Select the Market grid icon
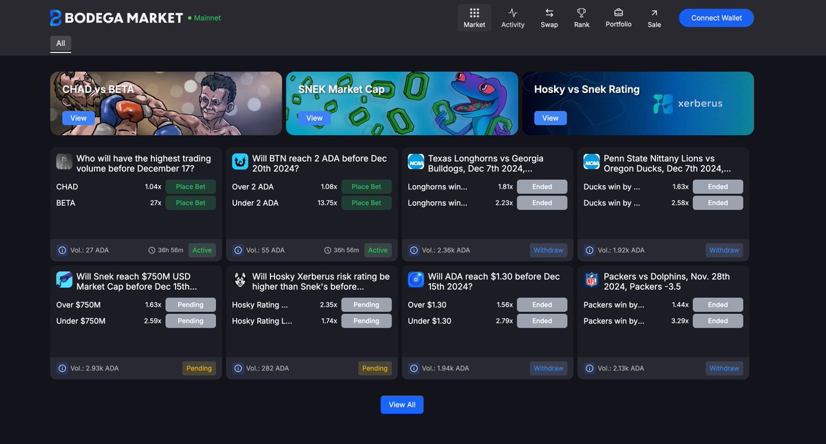 click(474, 14)
